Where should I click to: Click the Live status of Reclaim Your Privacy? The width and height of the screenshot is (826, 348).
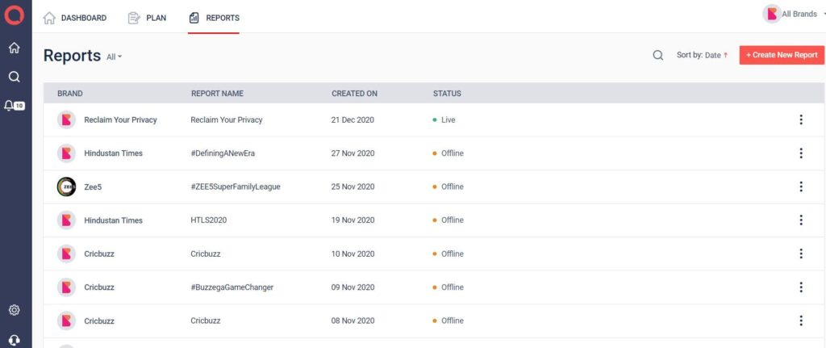pos(444,119)
